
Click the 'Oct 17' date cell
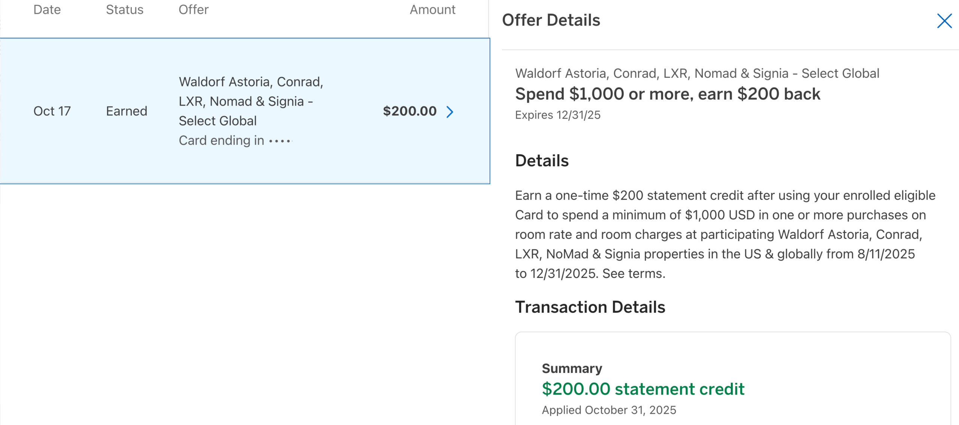click(x=52, y=111)
